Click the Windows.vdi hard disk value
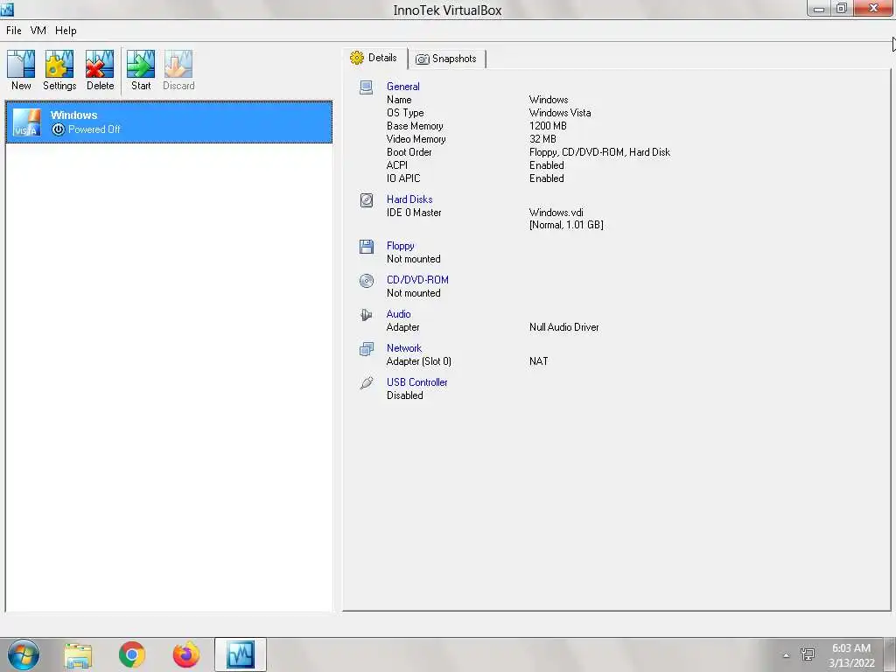Screen dimensions: 896x672 [556, 212]
